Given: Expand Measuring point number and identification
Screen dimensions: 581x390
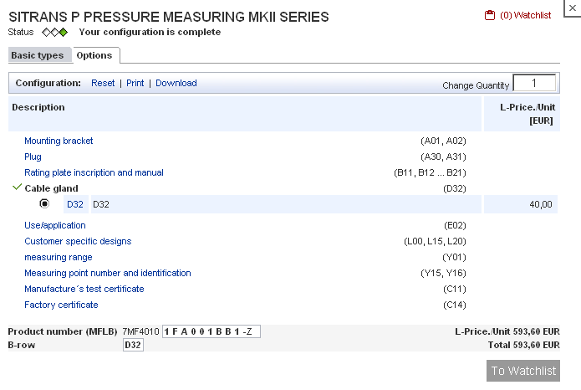Looking at the screenshot, I should (x=108, y=274).
